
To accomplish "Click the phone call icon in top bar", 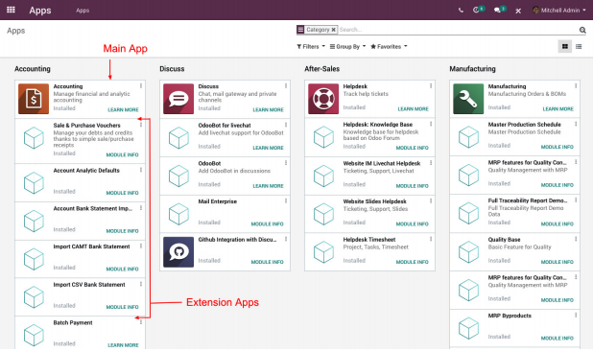I will pos(461,11).
